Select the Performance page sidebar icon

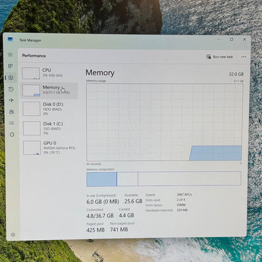[11, 77]
